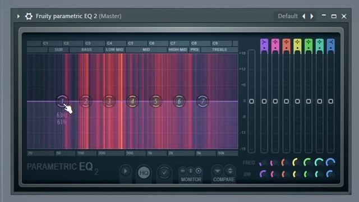Viewport: 359px width, 202px height.
Task: Click the PRS frequency range label
Action: [195, 50]
